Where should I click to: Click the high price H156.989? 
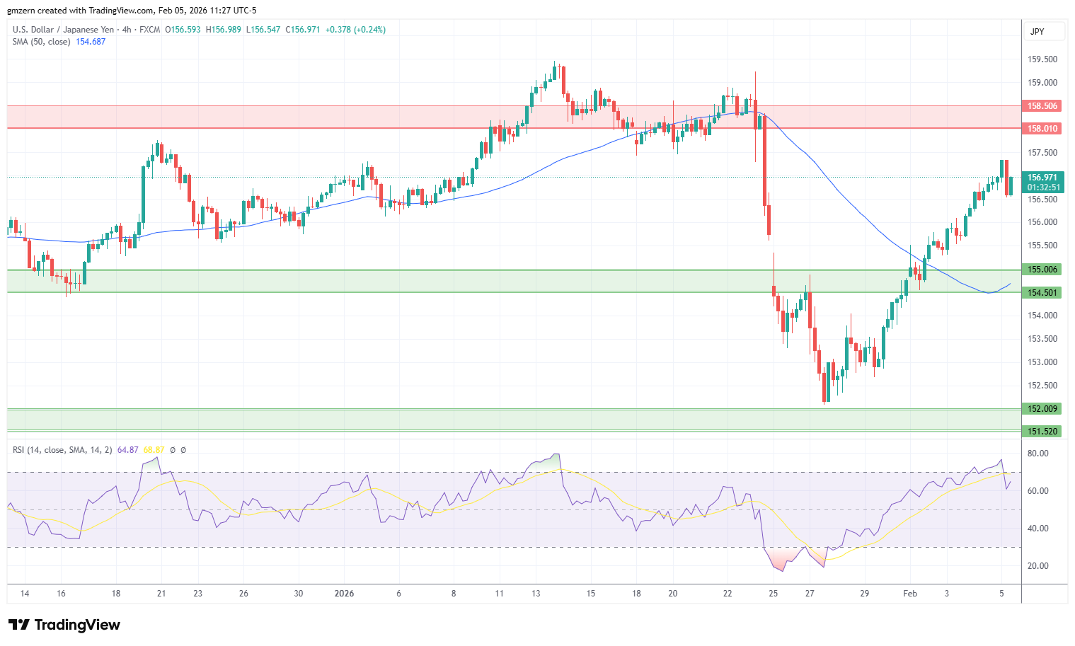pos(224,30)
